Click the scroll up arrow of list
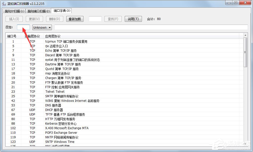This screenshot has height=152, width=253. [x=245, y=35]
